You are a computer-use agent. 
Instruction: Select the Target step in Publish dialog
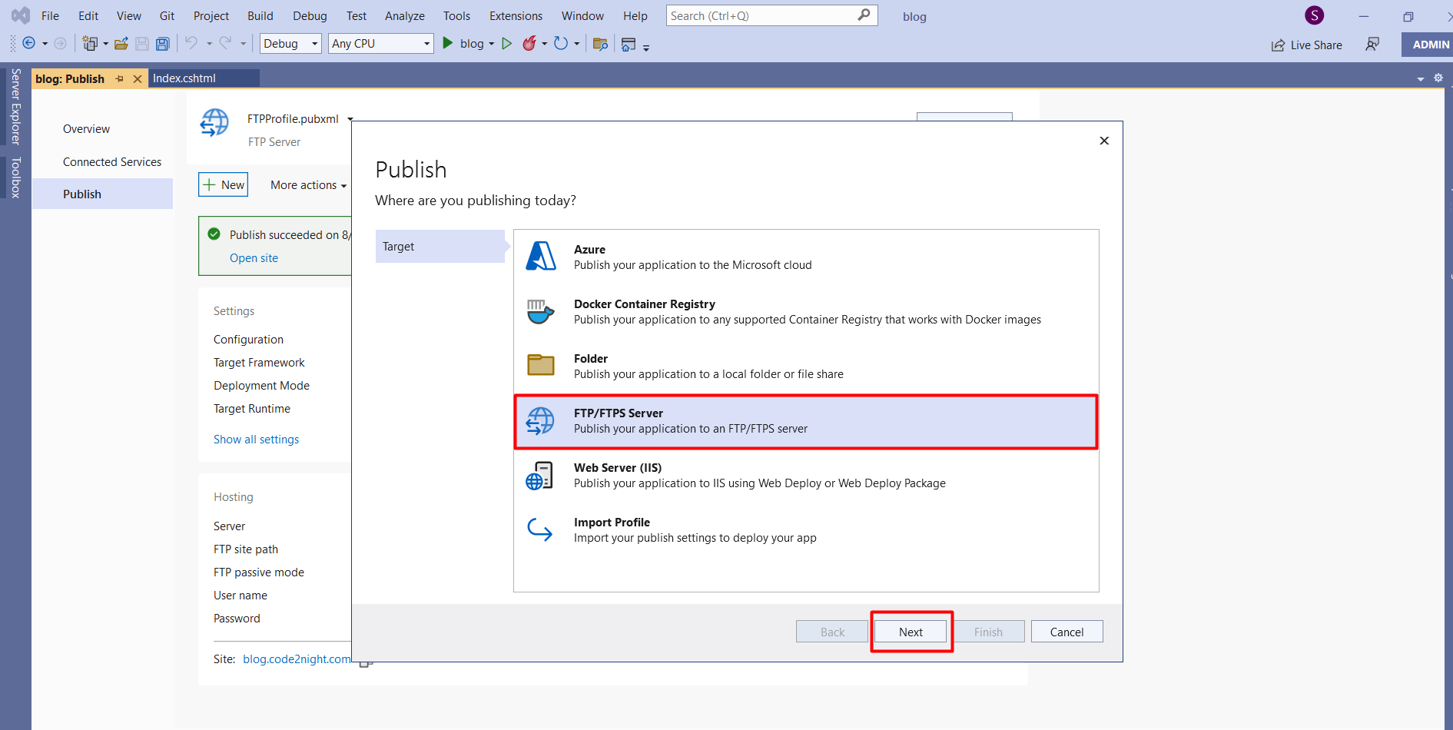[440, 247]
